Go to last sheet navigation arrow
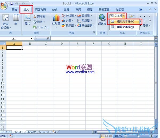 point(10,132)
